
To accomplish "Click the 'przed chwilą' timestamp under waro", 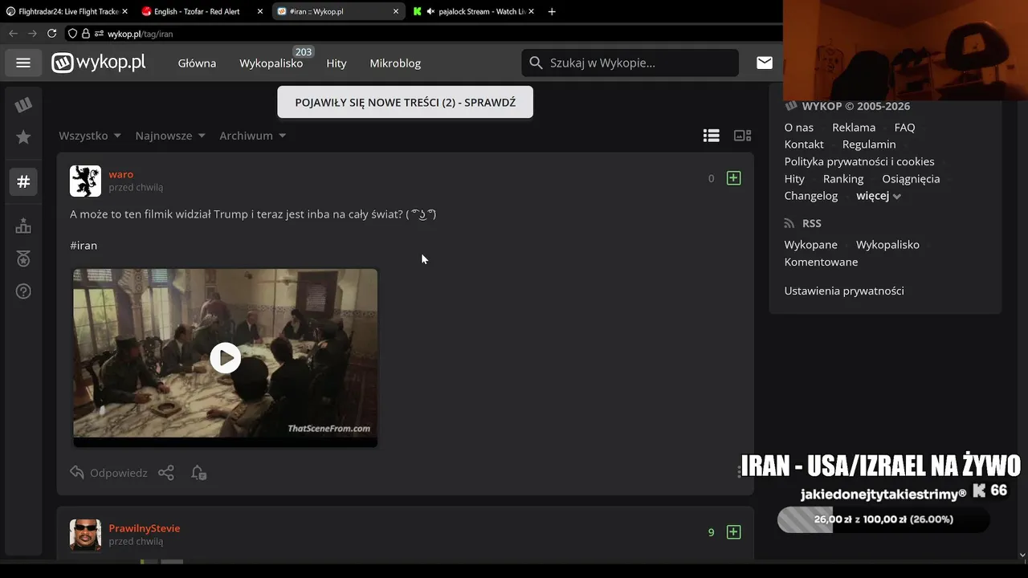I will point(136,187).
